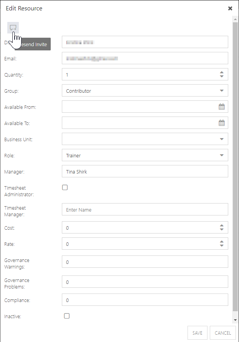Click the Resend Invite speech bubble icon
This screenshot has width=239, height=342.
[13, 28]
